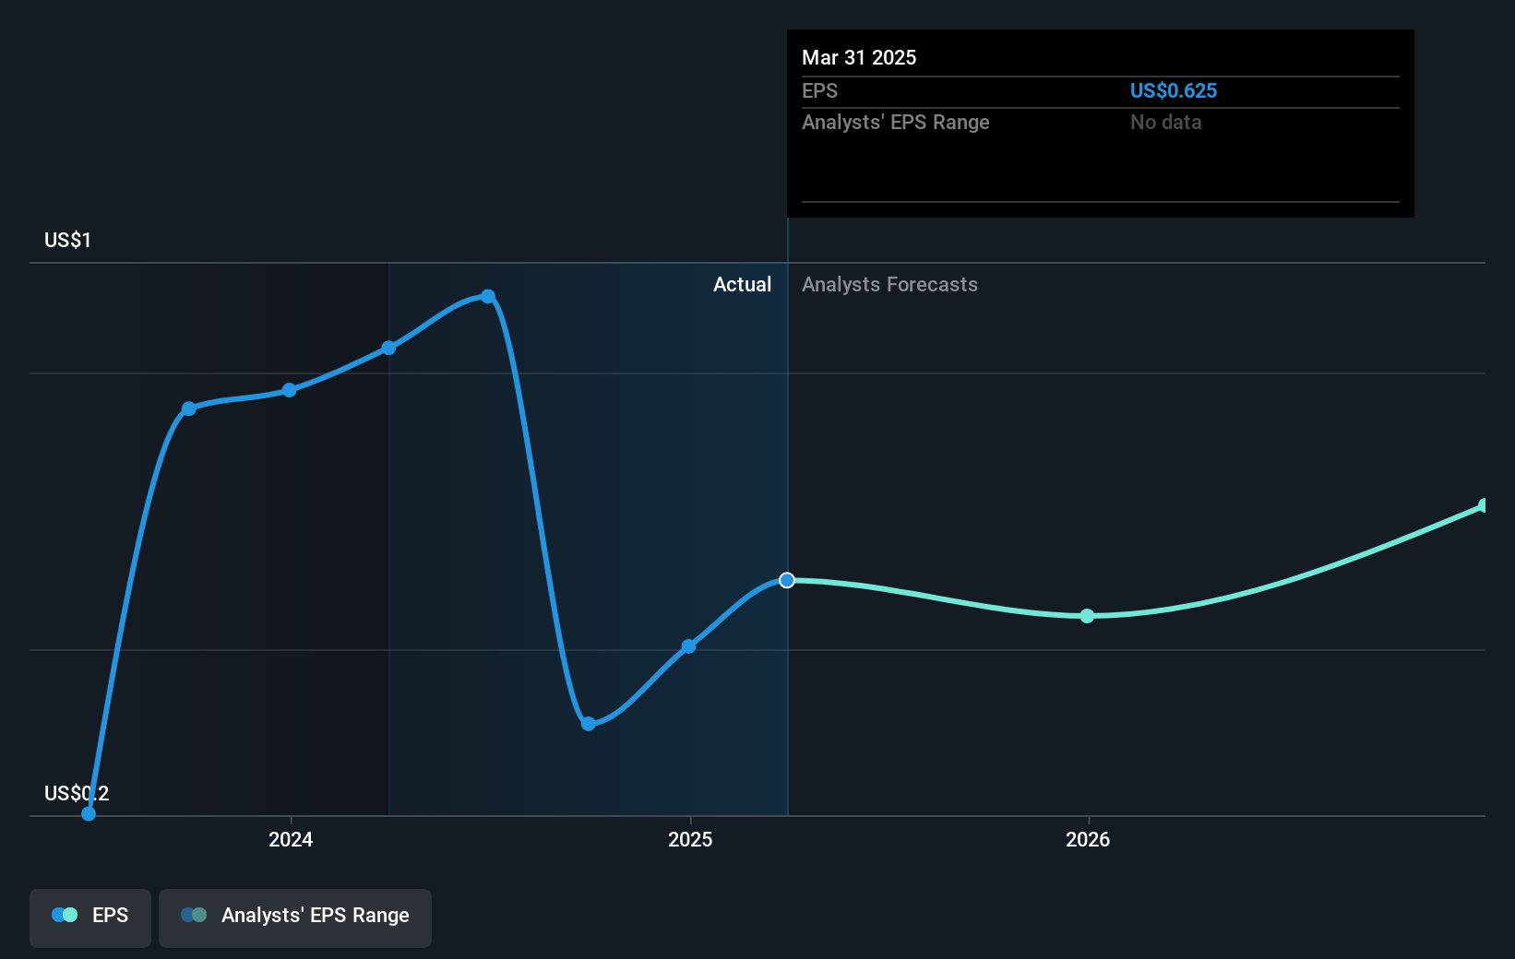
Task: Click the EPS data point at the shaded region's left edge
Action: tap(388, 348)
